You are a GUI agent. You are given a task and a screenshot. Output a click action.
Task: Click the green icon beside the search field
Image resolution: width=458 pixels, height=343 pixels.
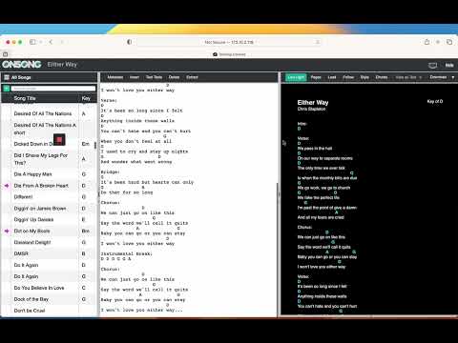[7, 89]
